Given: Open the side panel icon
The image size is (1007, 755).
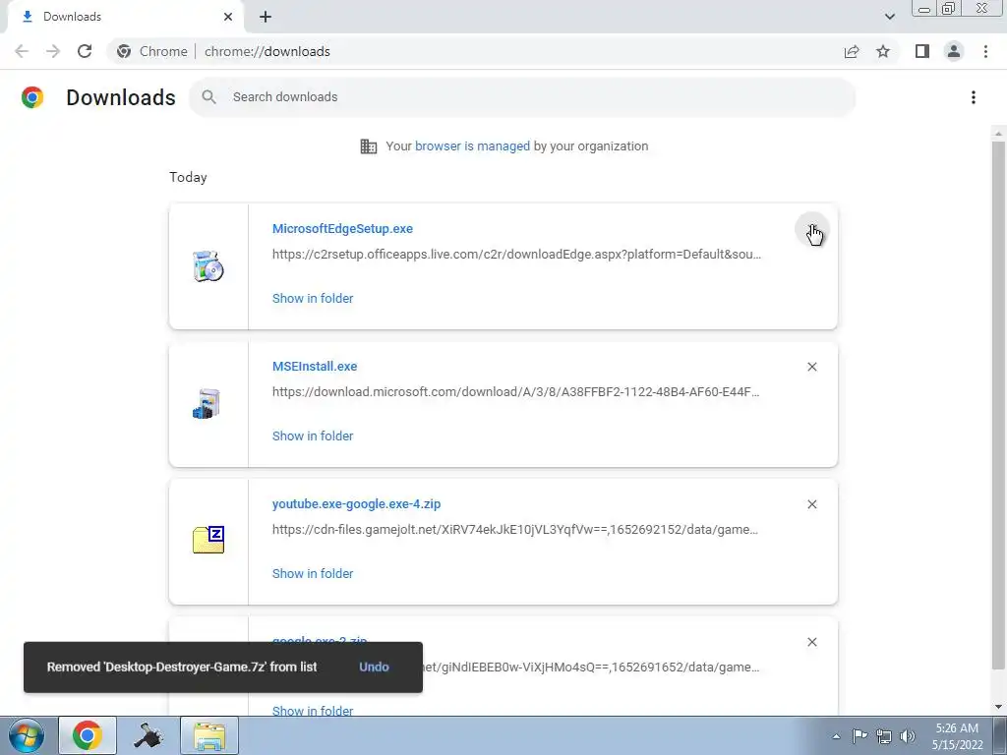Looking at the screenshot, I should (922, 51).
